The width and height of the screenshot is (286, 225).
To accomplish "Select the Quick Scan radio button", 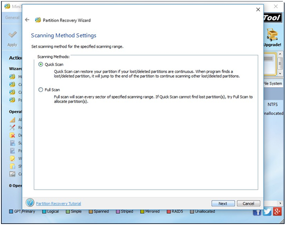I will pos(40,65).
